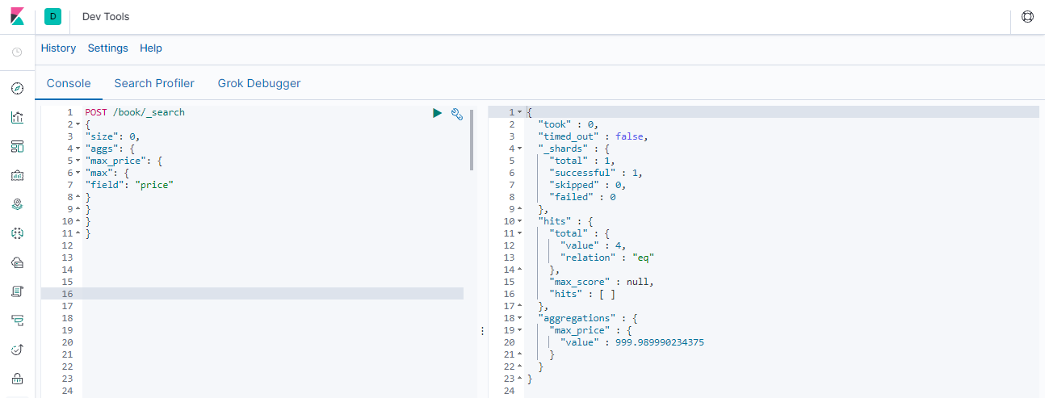Switch to the Search Profiler tab

click(154, 83)
